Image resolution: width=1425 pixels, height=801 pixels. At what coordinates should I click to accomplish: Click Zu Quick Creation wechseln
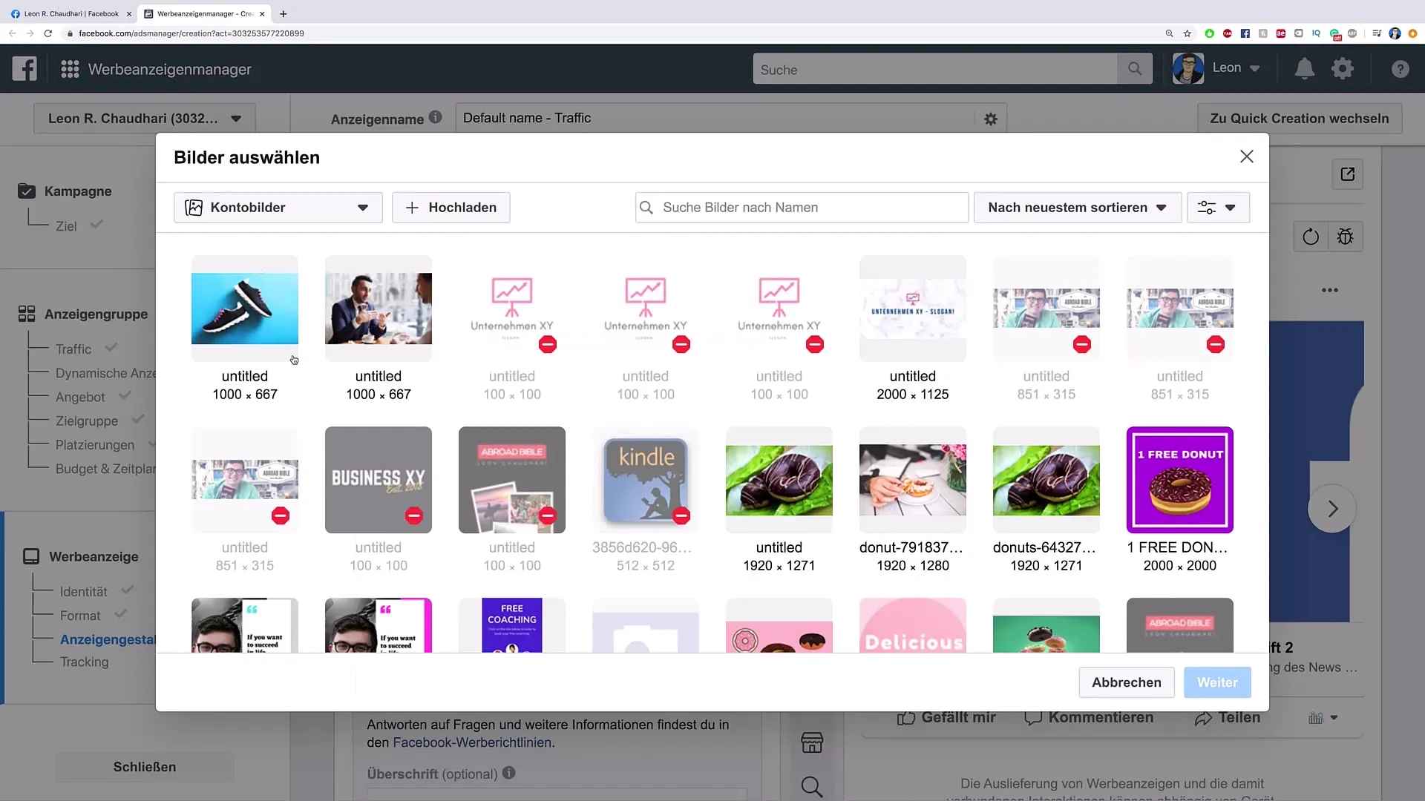1300,119
